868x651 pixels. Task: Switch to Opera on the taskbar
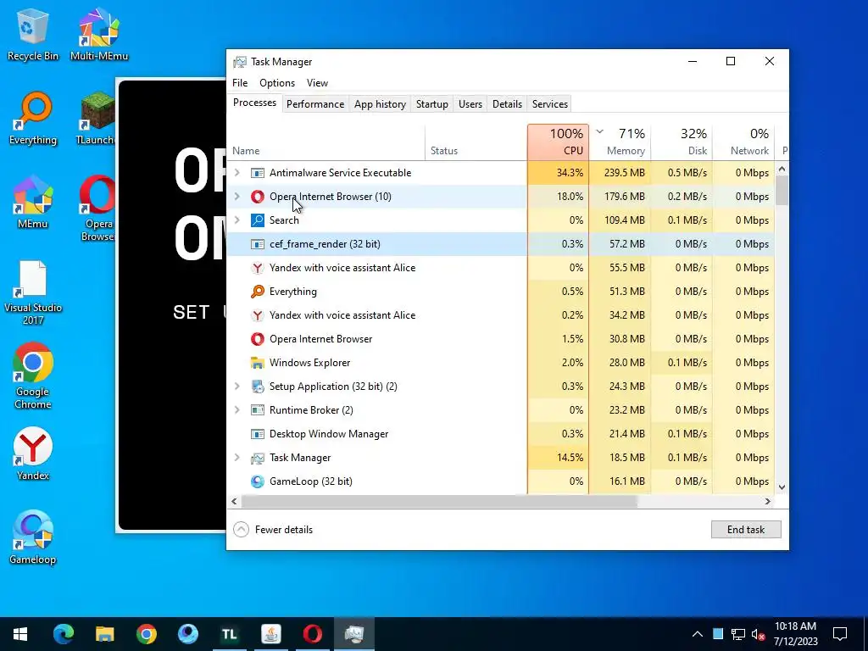(312, 634)
